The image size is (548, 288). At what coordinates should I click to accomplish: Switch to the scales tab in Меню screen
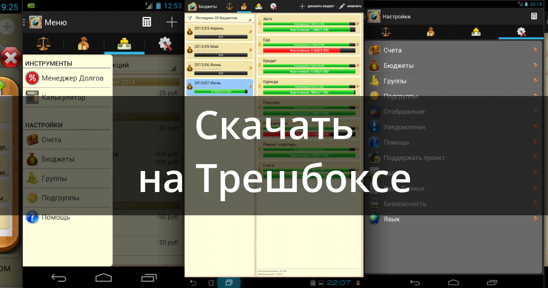click(x=43, y=44)
